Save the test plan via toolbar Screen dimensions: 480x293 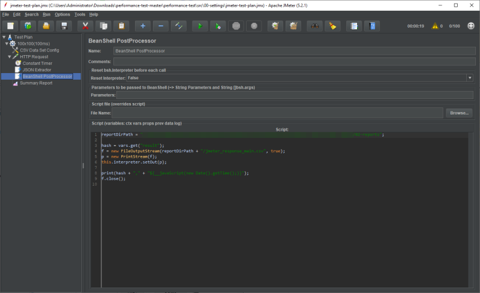(x=64, y=26)
